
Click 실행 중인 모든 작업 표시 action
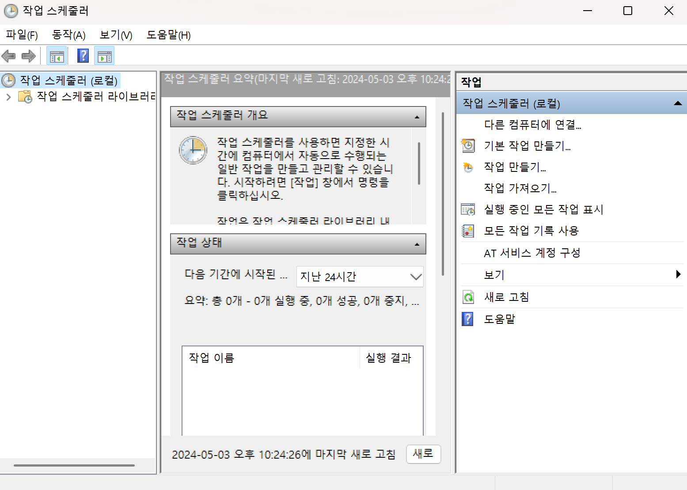[x=543, y=209]
